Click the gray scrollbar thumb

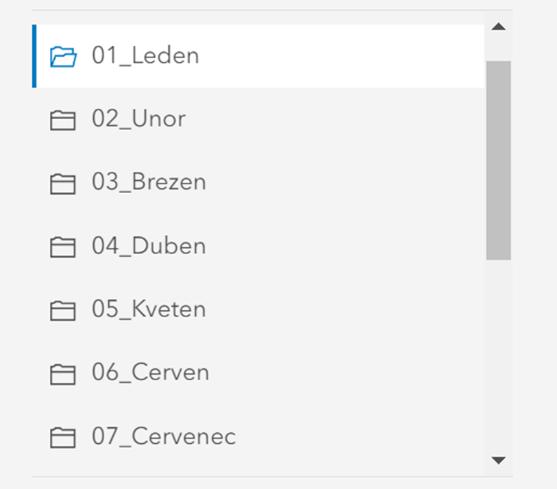tap(498, 160)
